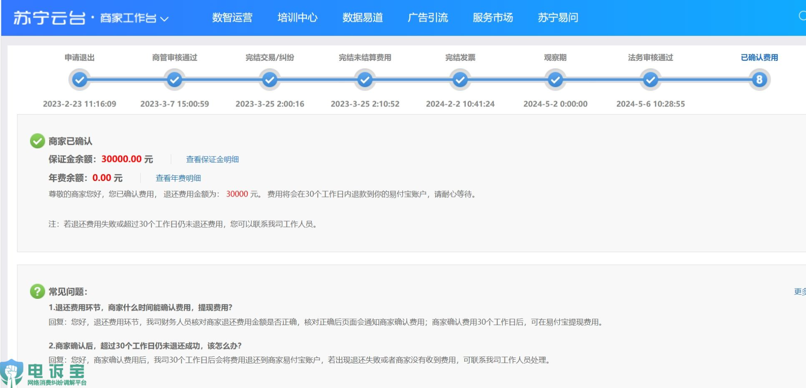
Task: Open the 数智运营 menu
Action: [232, 18]
